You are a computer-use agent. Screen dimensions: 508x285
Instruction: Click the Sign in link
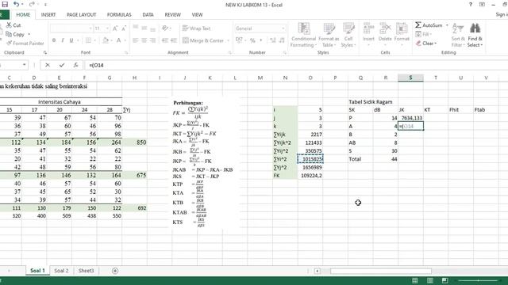point(502,14)
